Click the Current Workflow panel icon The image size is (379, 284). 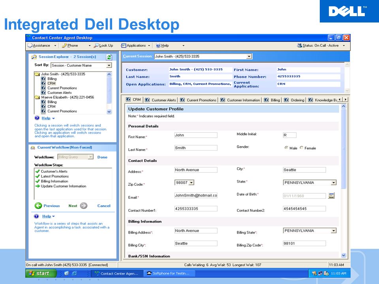click(x=33, y=148)
